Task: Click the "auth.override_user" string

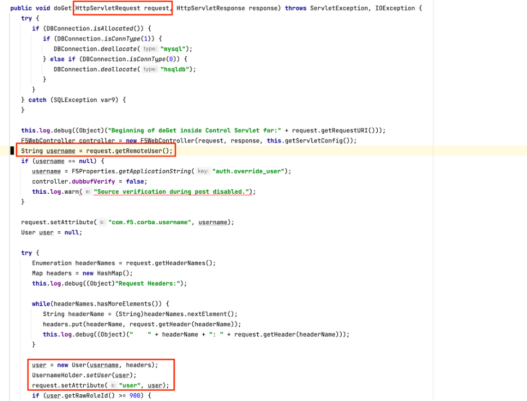Action: point(252,171)
